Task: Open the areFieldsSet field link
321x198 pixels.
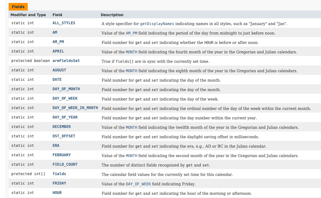Action: (x=66, y=61)
